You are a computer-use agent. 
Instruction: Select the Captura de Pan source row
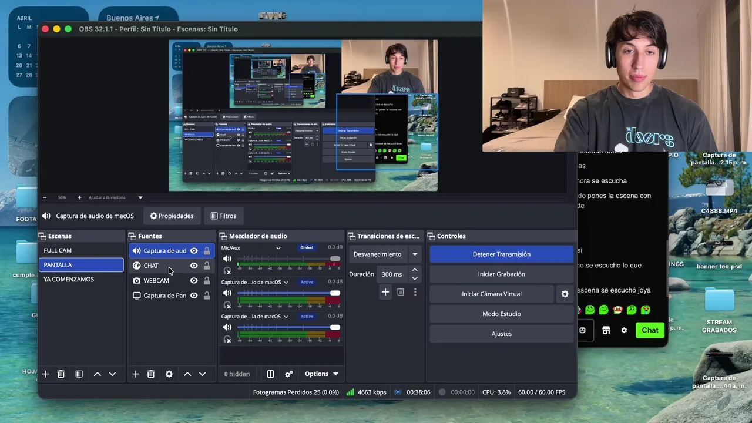172,296
